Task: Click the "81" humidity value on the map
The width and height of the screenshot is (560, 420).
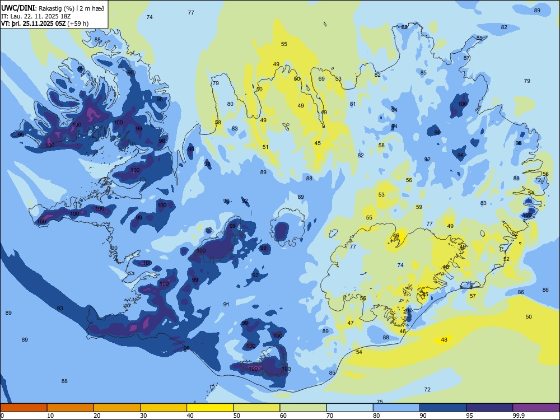Action: (x=353, y=104)
